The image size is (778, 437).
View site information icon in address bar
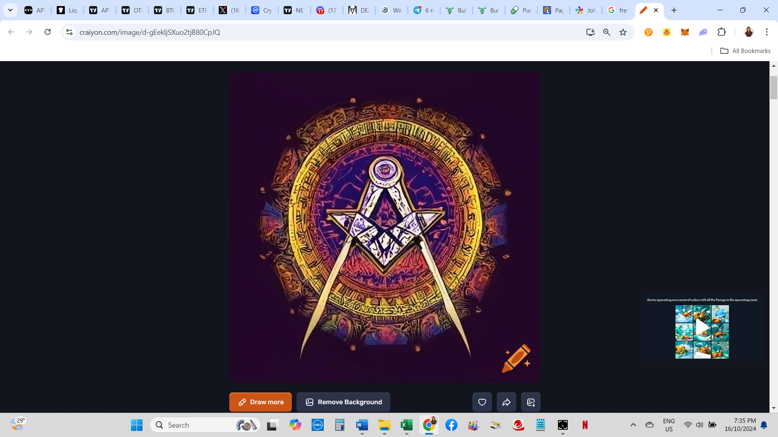tap(69, 32)
